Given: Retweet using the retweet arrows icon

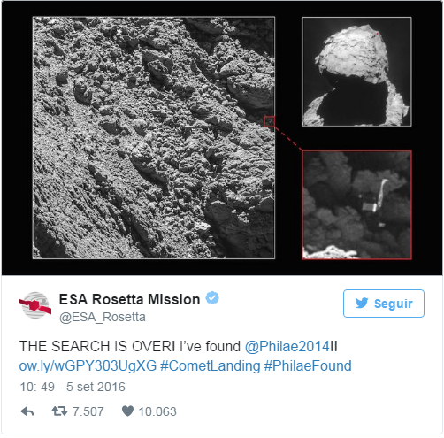Looking at the screenshot, I should [59, 411].
